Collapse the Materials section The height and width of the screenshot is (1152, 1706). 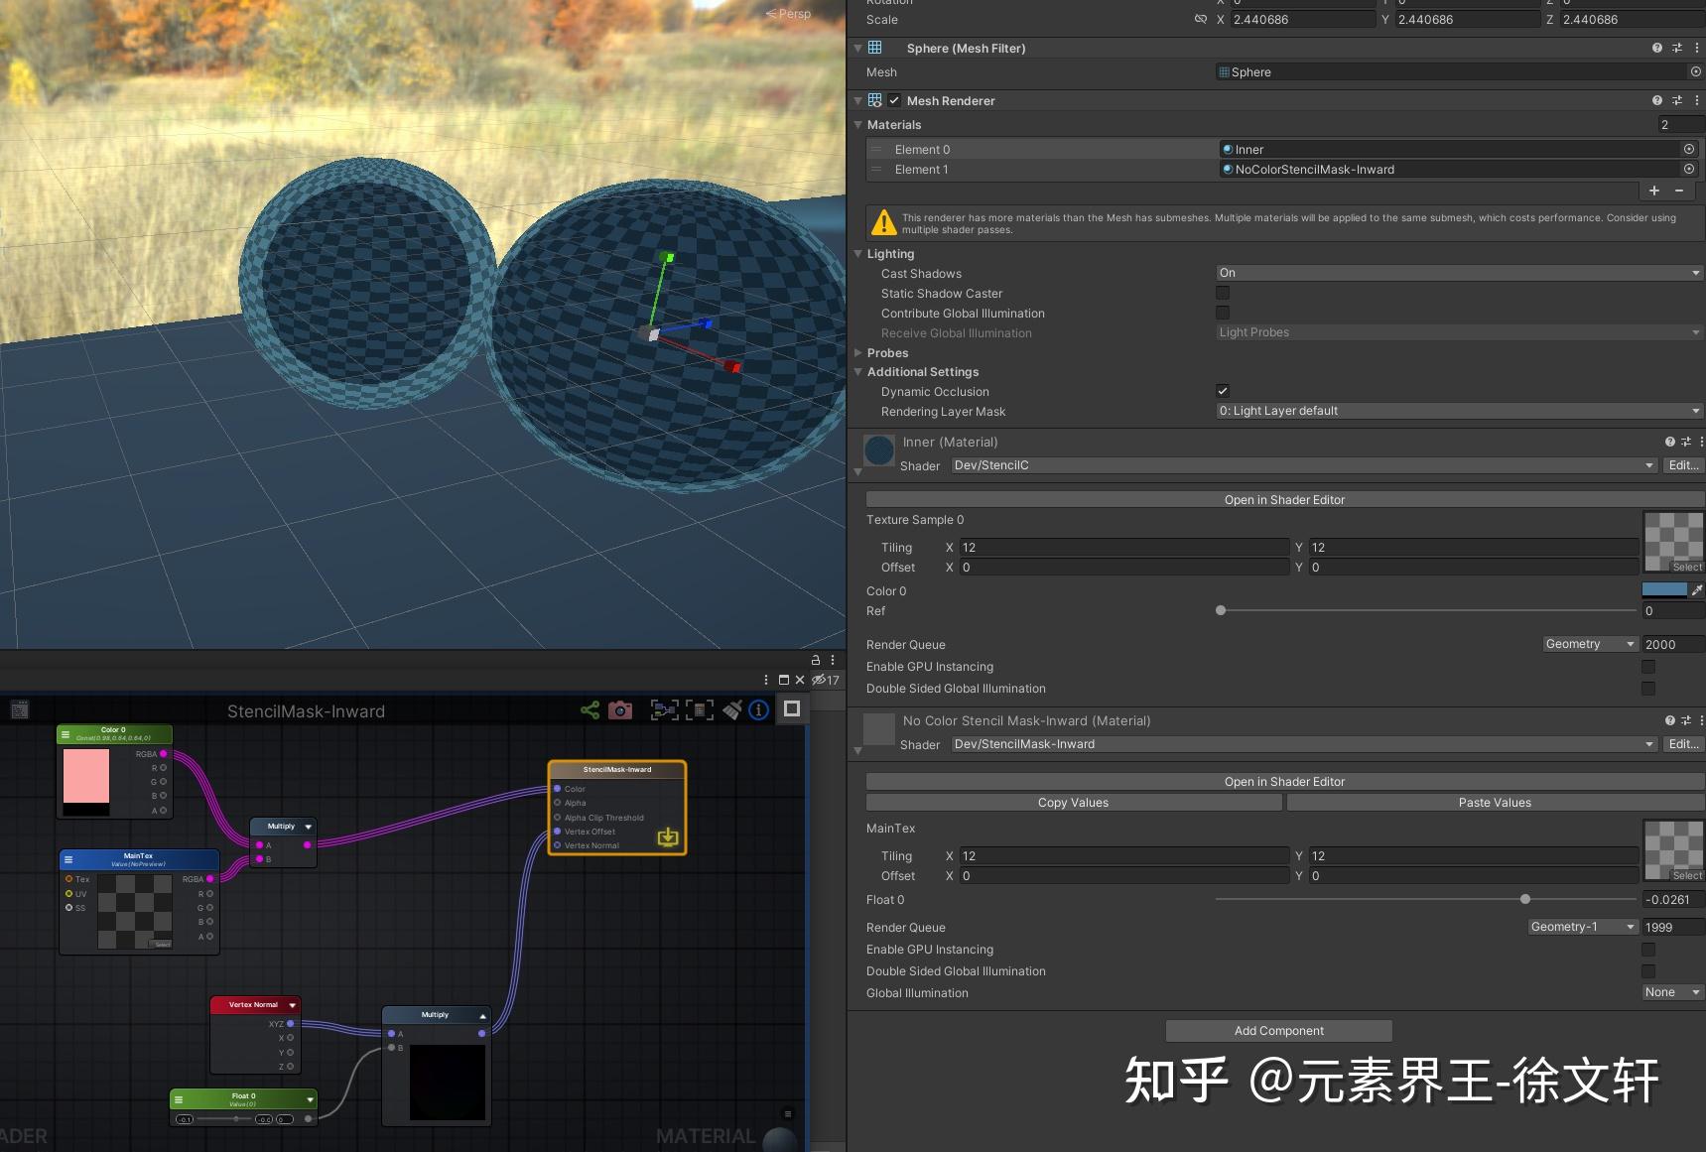click(x=858, y=125)
